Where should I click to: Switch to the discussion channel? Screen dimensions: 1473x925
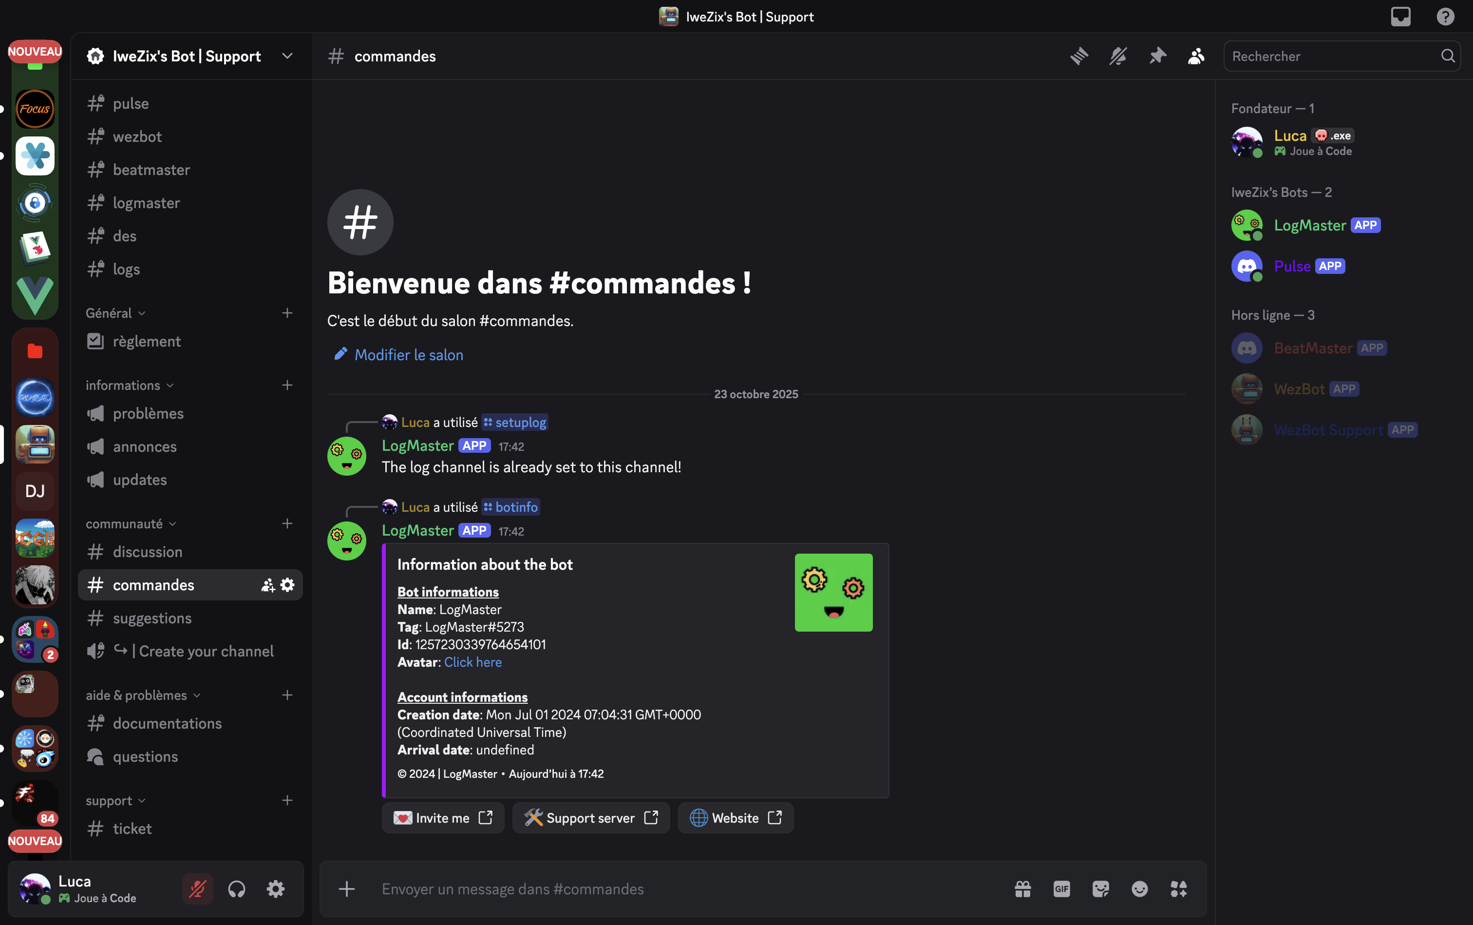click(148, 552)
